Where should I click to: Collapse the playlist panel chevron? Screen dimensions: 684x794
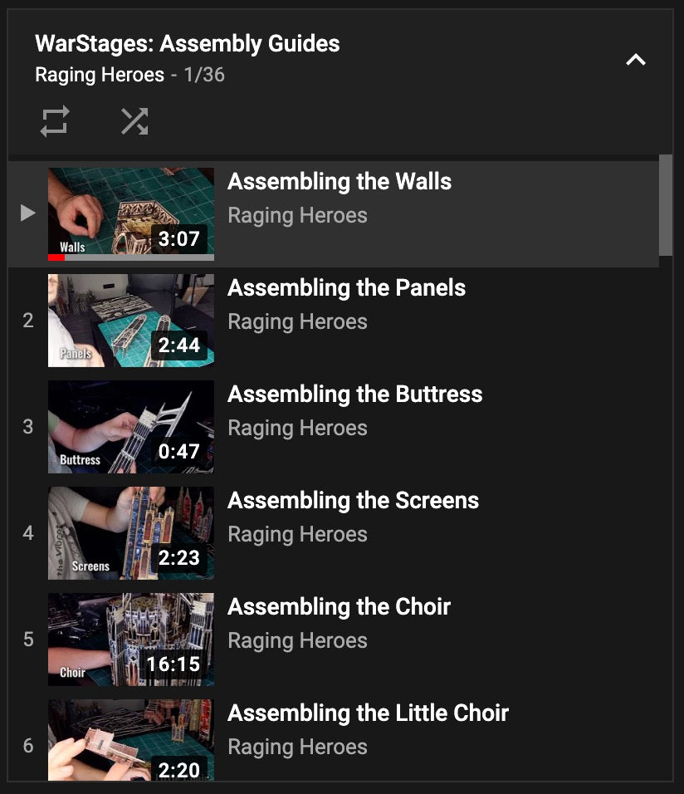pyautogui.click(x=636, y=60)
